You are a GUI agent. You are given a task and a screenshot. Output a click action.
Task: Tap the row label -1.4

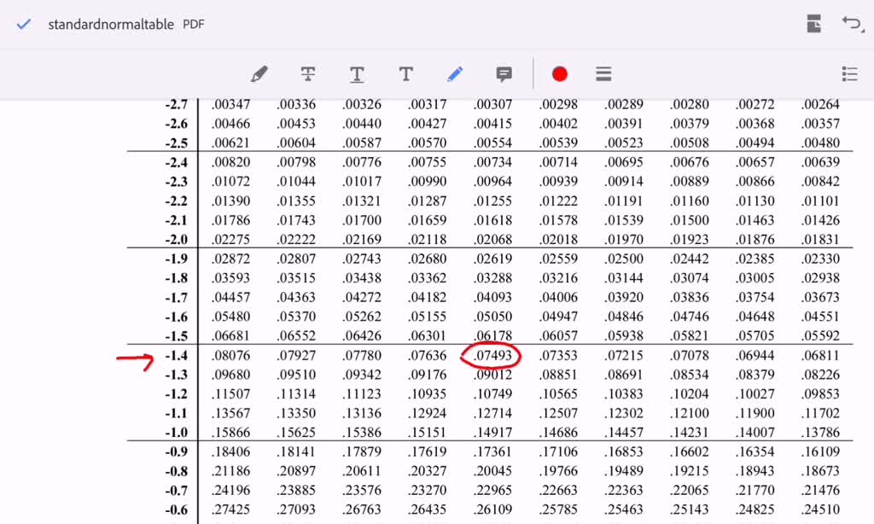pos(176,356)
